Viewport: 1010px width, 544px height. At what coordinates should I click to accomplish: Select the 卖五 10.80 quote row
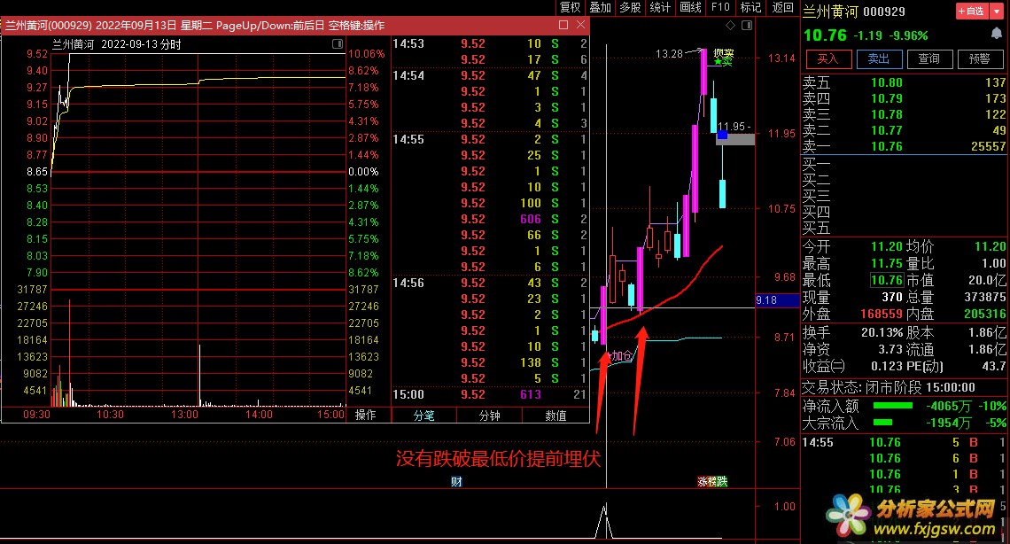(x=904, y=82)
